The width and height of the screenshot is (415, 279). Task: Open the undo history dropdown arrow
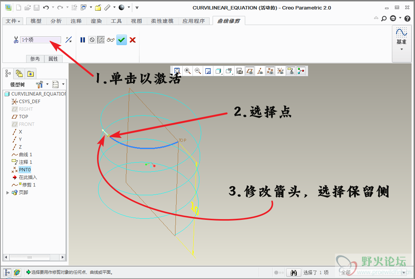53,8
